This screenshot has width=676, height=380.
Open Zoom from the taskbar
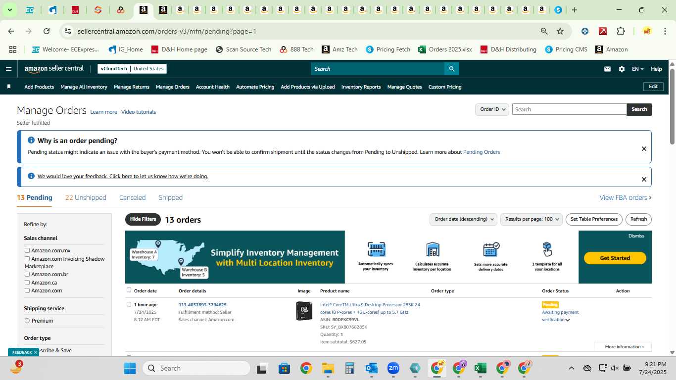point(393,368)
